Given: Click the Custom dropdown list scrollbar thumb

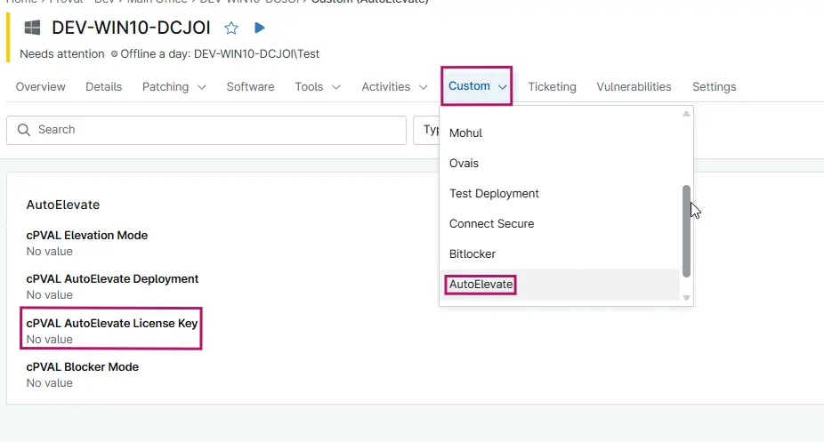Looking at the screenshot, I should [x=686, y=231].
